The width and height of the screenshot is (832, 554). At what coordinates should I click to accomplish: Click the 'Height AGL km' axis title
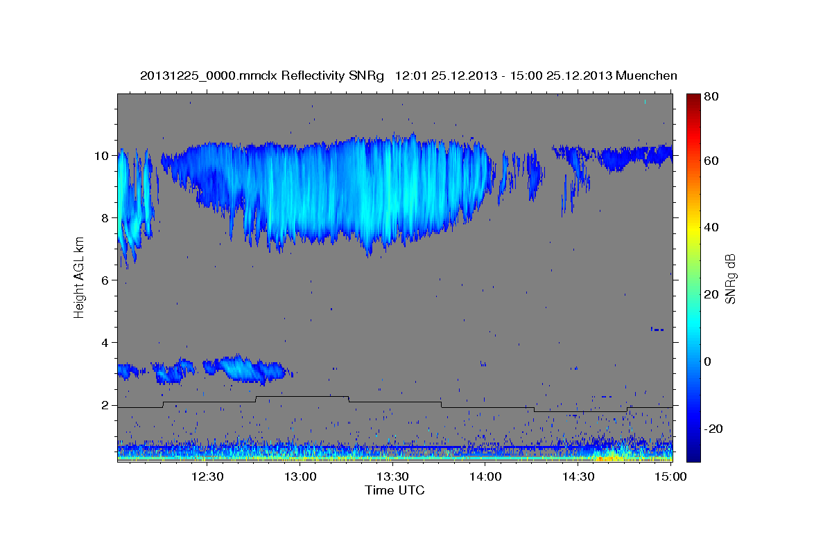79,278
